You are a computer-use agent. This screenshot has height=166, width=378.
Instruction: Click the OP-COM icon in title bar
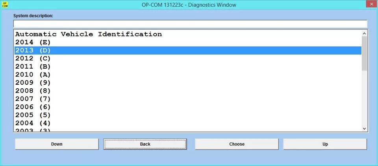point(5,5)
